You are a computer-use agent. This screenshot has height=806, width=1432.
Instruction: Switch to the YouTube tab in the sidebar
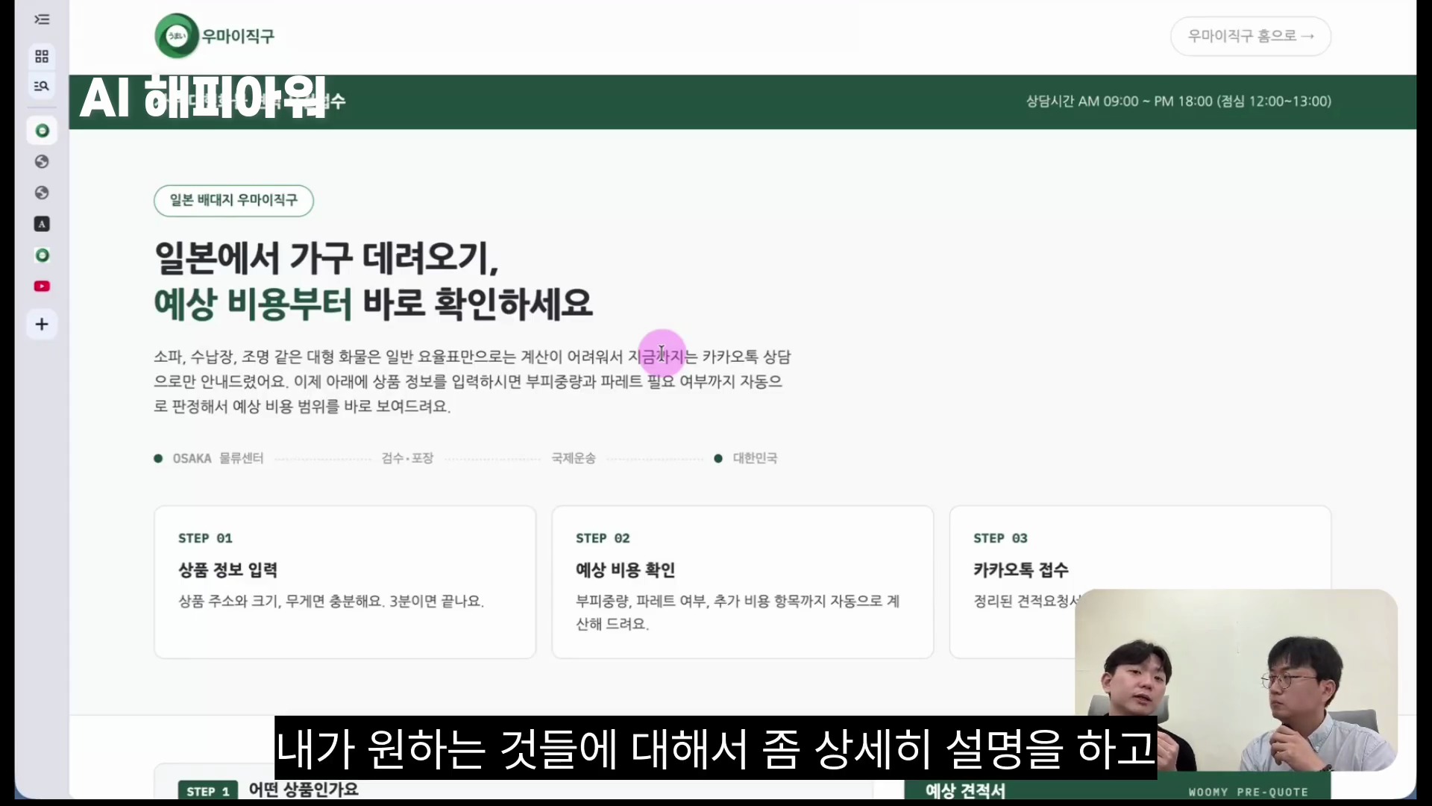click(42, 287)
